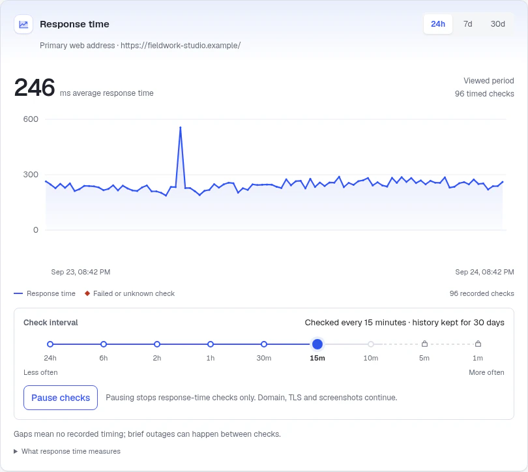The image size is (528, 472).
Task: Select the 1h interval stop
Action: click(211, 344)
